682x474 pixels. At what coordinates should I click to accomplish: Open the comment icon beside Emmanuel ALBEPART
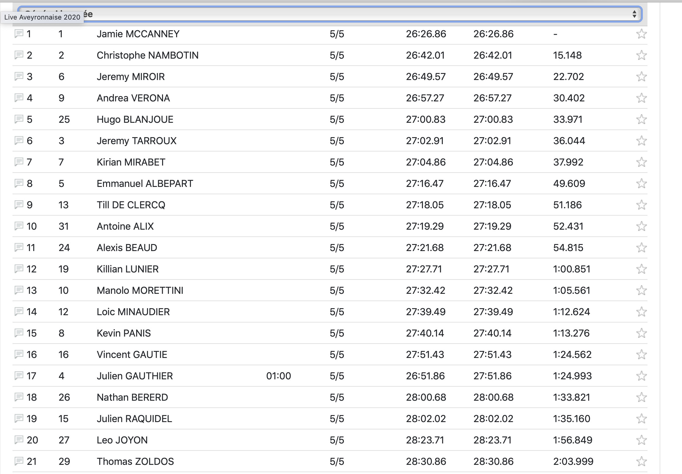pos(19,183)
